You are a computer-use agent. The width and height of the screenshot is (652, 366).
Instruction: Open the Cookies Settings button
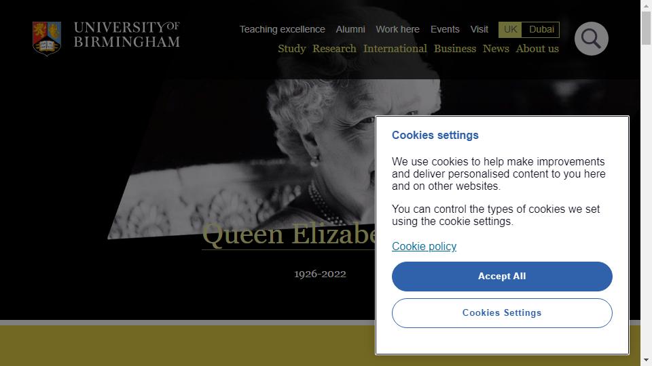[x=502, y=313]
